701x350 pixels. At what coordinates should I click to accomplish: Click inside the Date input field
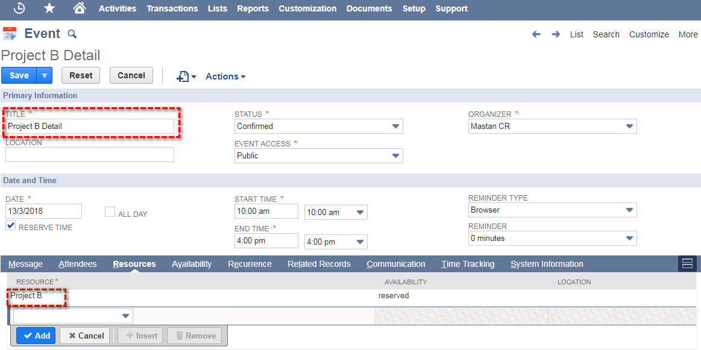pyautogui.click(x=42, y=211)
